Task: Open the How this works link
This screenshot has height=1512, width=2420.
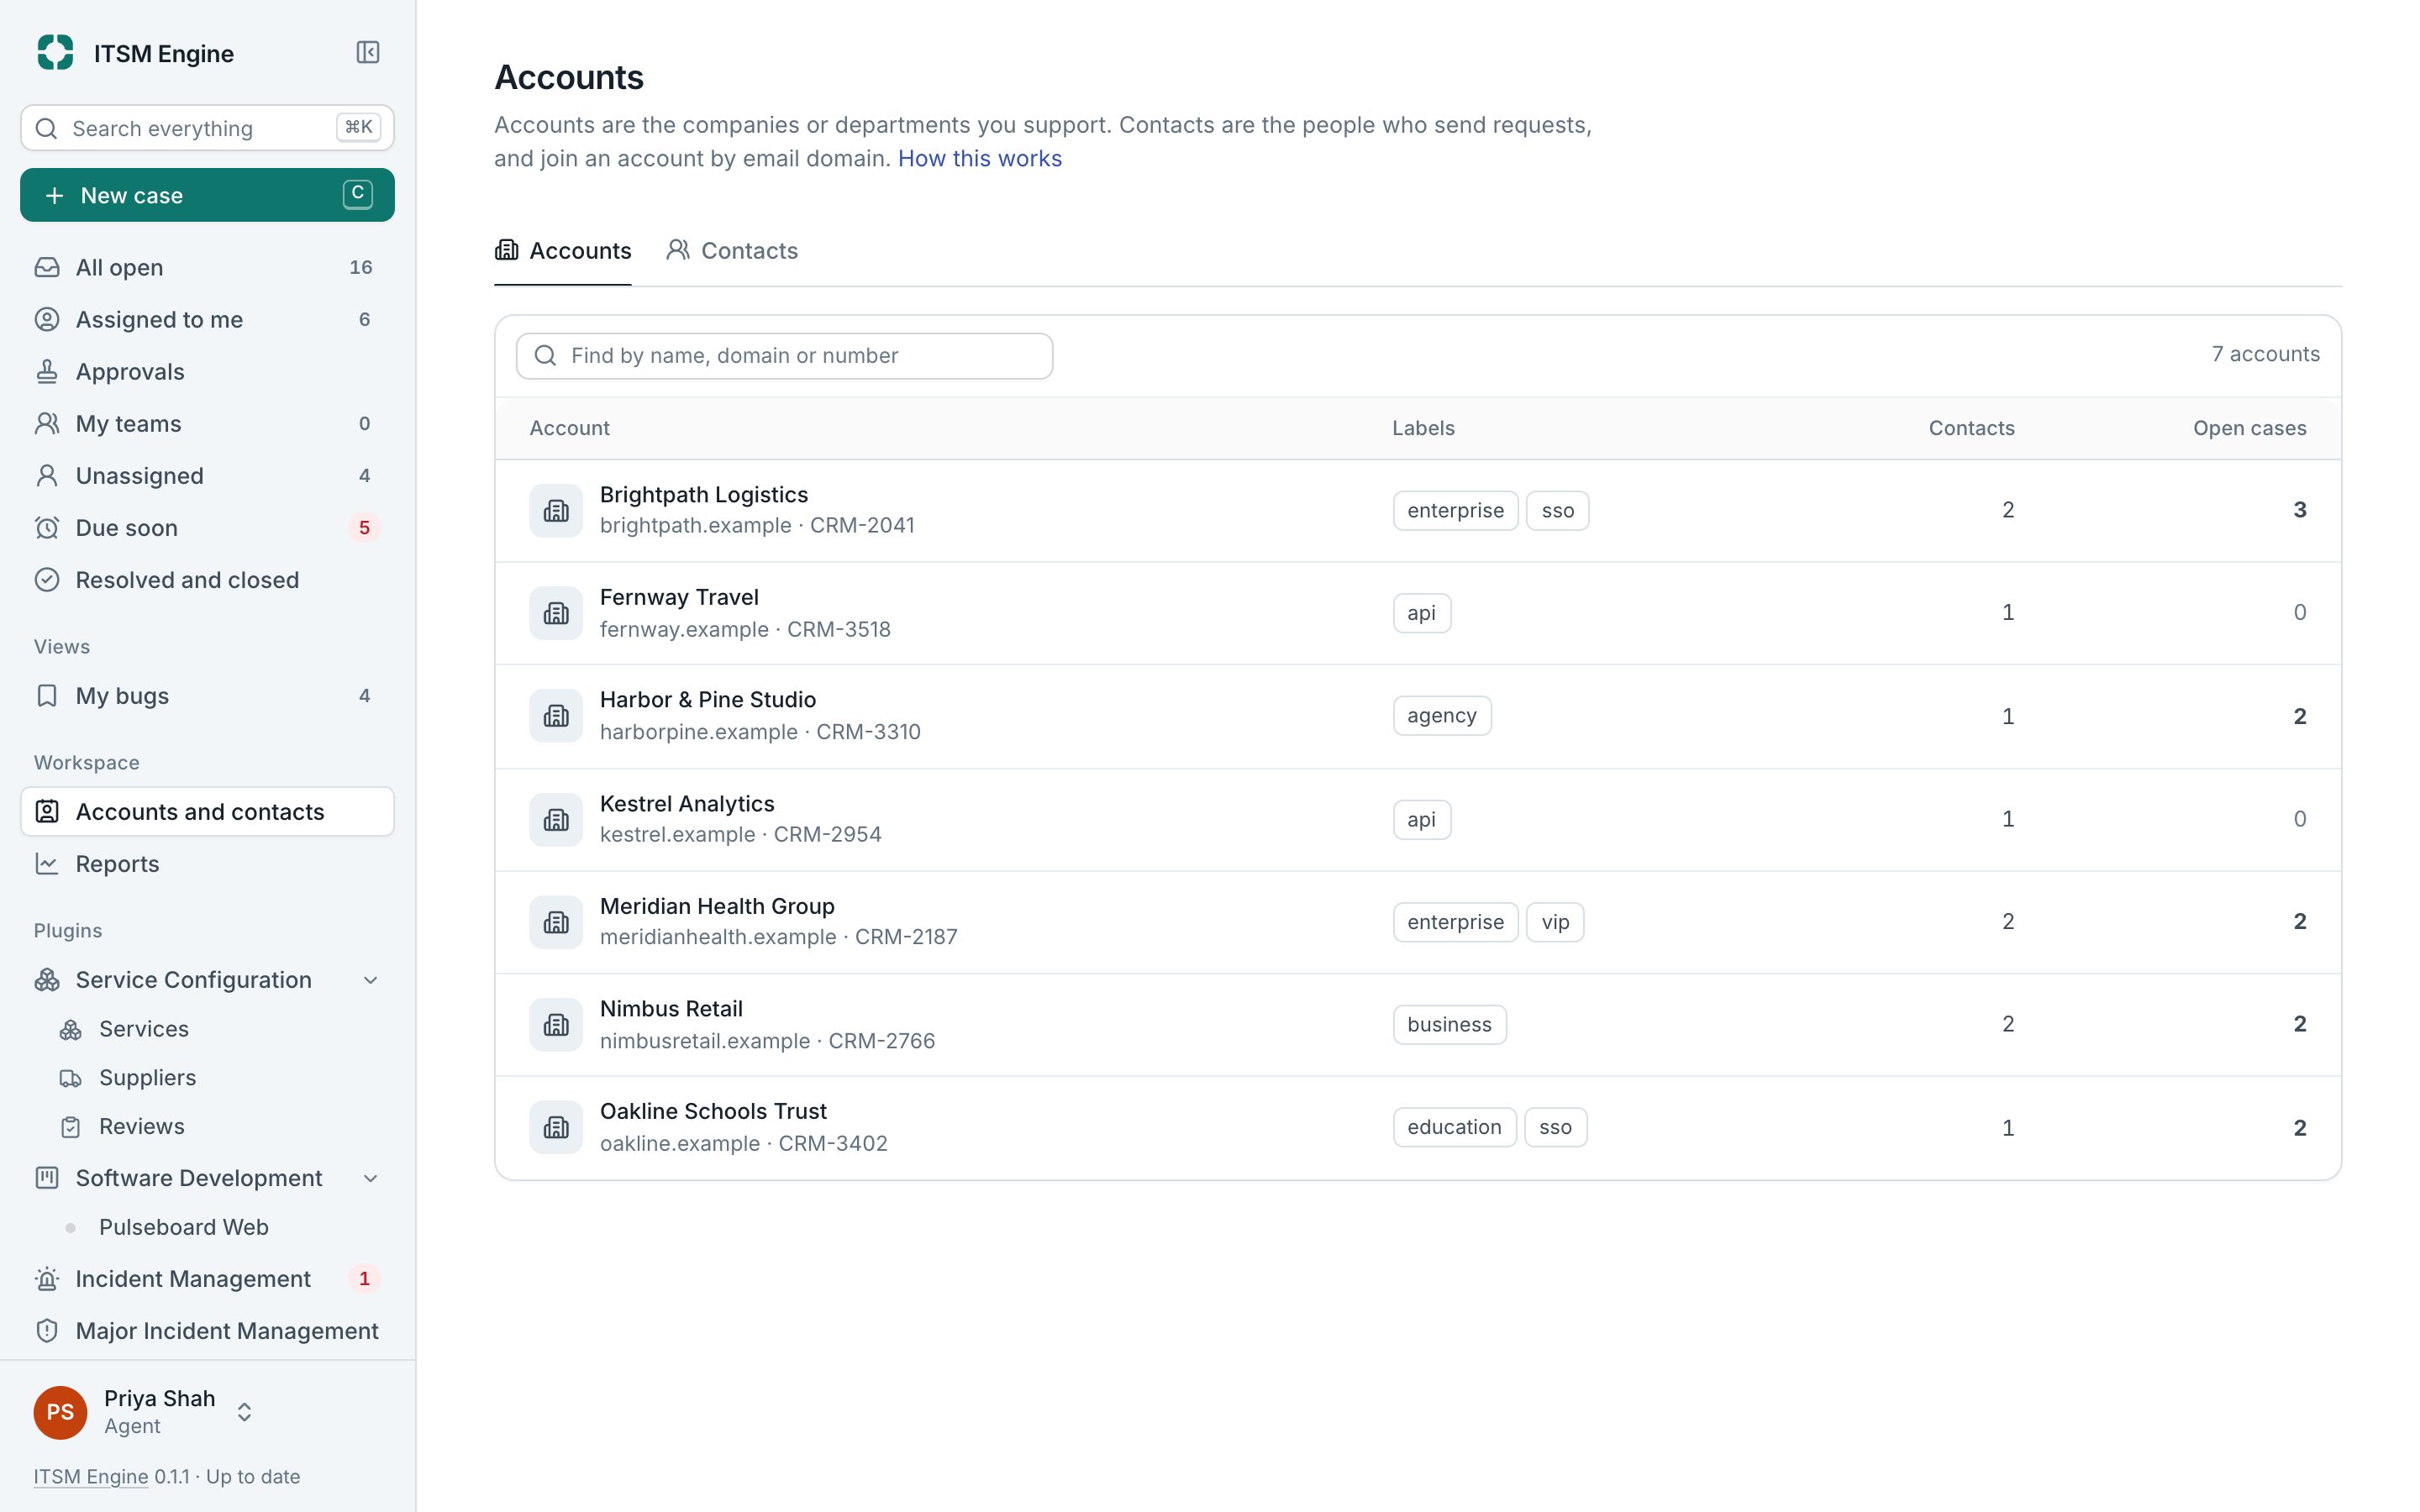Action: coord(979,158)
